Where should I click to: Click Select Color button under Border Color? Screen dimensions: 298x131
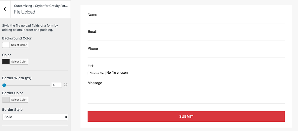tap(19, 100)
